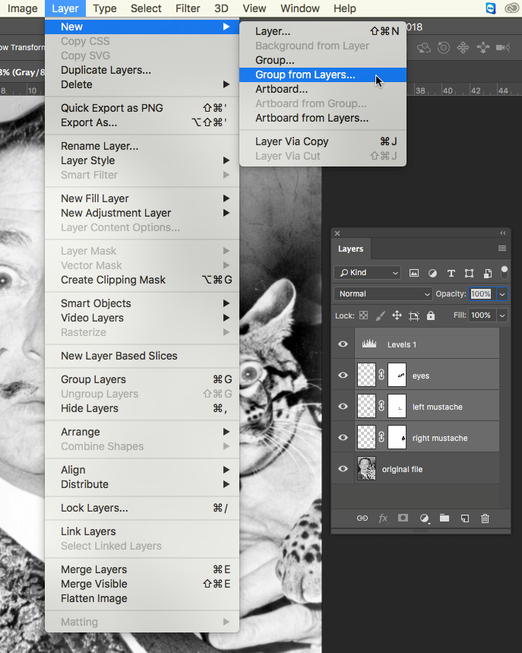522x653 pixels.
Task: Click the lock all padlock icon
Action: coord(431,315)
